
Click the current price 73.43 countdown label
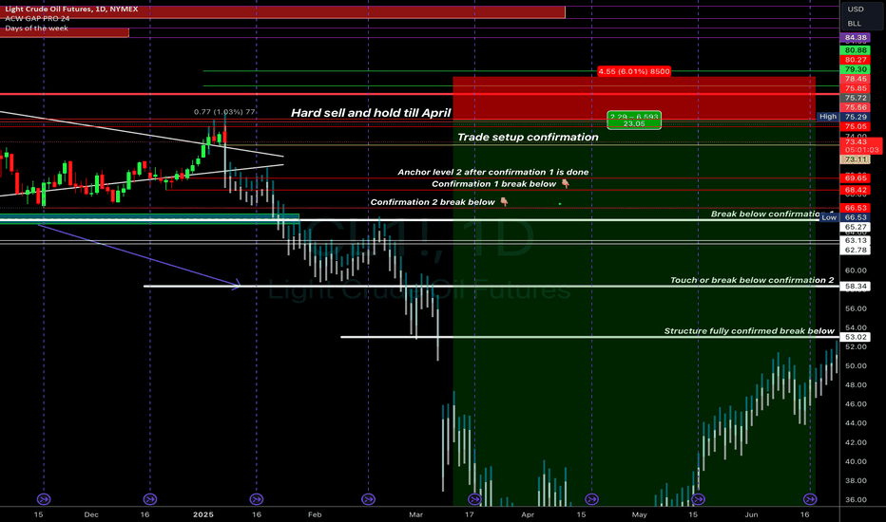(861, 145)
